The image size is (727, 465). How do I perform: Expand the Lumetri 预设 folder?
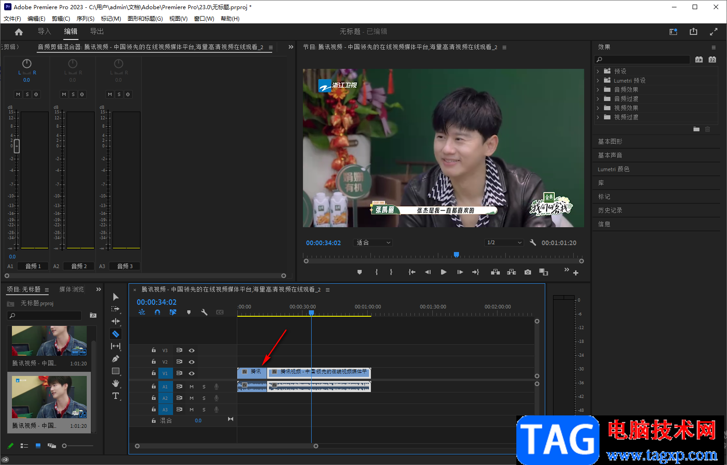pos(598,80)
